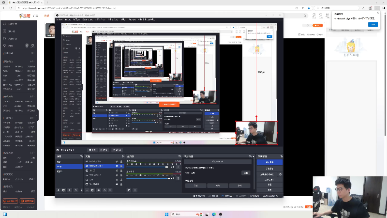Open advanced audio properties gear in mixer
Screen dimensions: 387x218
pyautogui.click(x=129, y=190)
